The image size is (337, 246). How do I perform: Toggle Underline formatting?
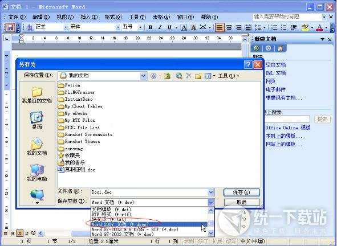169,27
